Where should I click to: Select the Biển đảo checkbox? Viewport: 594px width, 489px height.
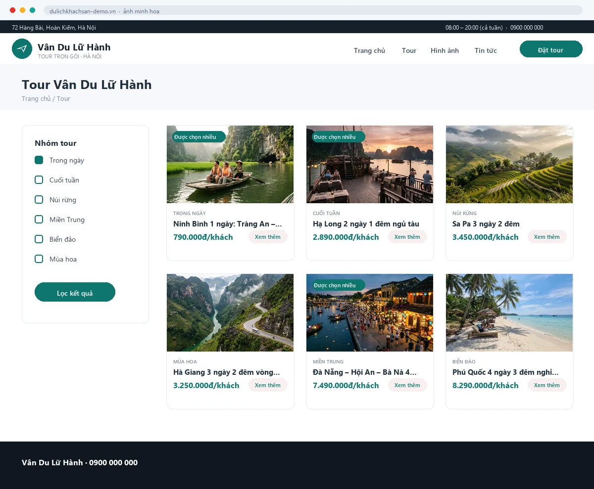coord(39,239)
